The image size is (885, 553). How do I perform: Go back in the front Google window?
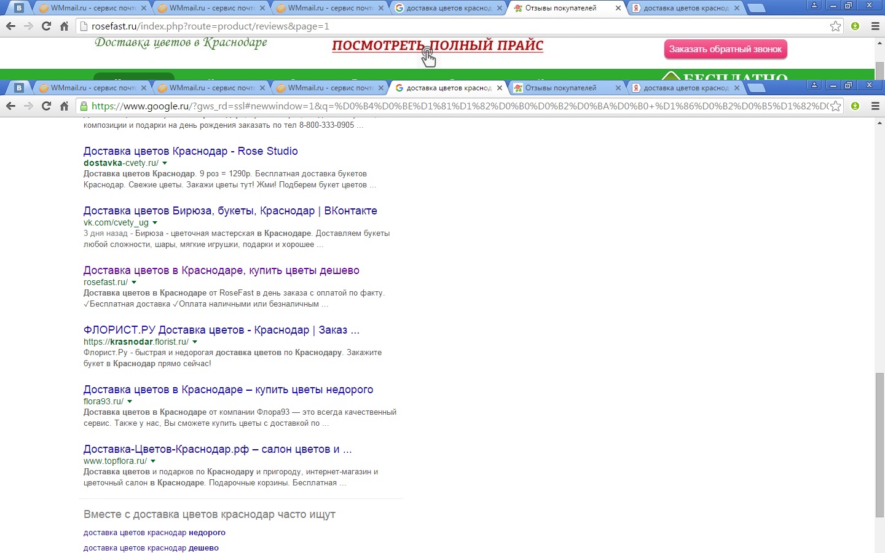coord(10,106)
